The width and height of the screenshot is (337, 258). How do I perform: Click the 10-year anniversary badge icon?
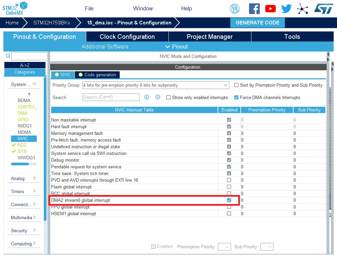[235, 9]
